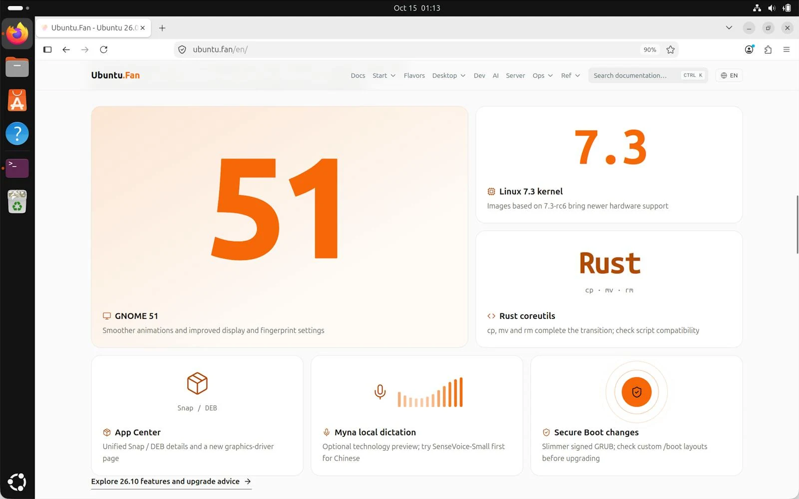Launch Files from the dock
This screenshot has height=499, width=799.
click(x=17, y=67)
